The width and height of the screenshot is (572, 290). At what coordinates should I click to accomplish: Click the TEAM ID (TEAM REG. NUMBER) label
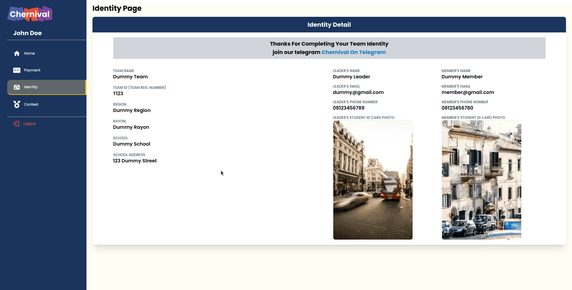pyautogui.click(x=139, y=88)
